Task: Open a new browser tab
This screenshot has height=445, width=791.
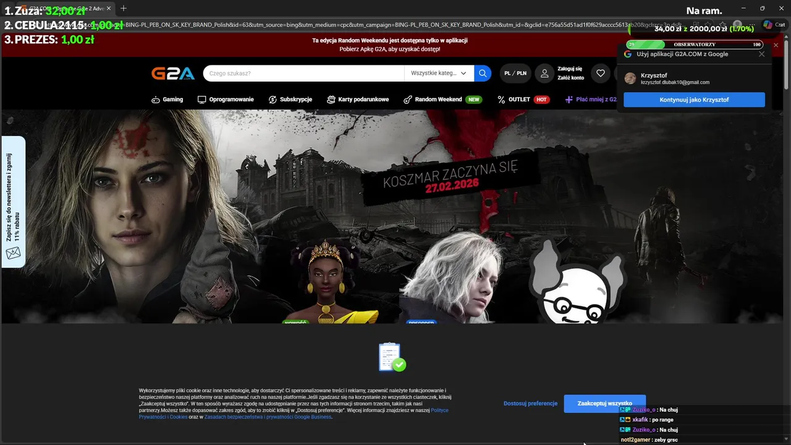Action: (124, 8)
